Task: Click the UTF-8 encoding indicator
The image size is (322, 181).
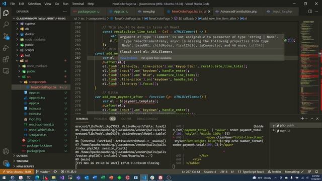Action: click(x=223, y=172)
